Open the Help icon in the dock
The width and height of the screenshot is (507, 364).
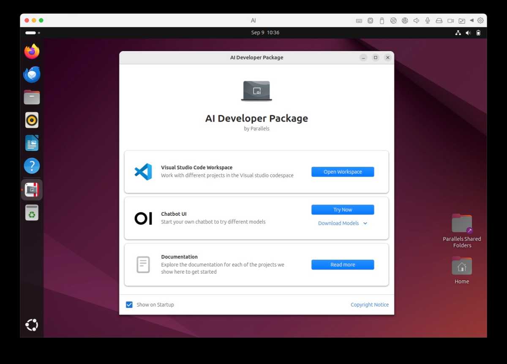point(32,166)
